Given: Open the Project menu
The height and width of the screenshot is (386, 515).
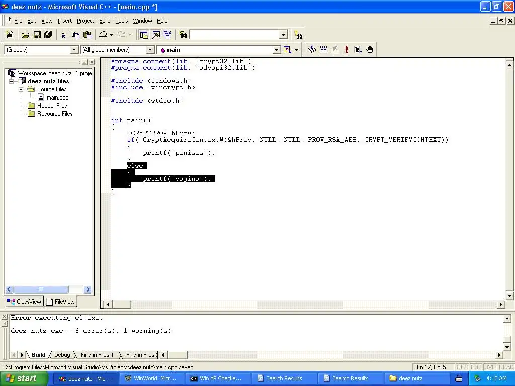Looking at the screenshot, I should [x=85, y=21].
